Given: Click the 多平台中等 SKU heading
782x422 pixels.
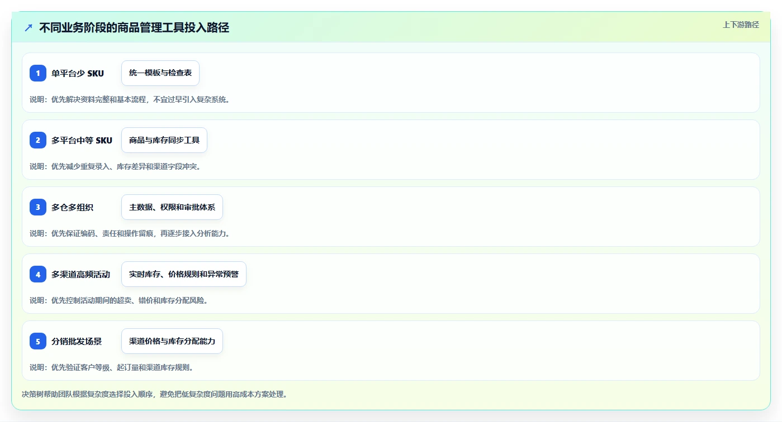Looking at the screenshot, I should coord(82,140).
